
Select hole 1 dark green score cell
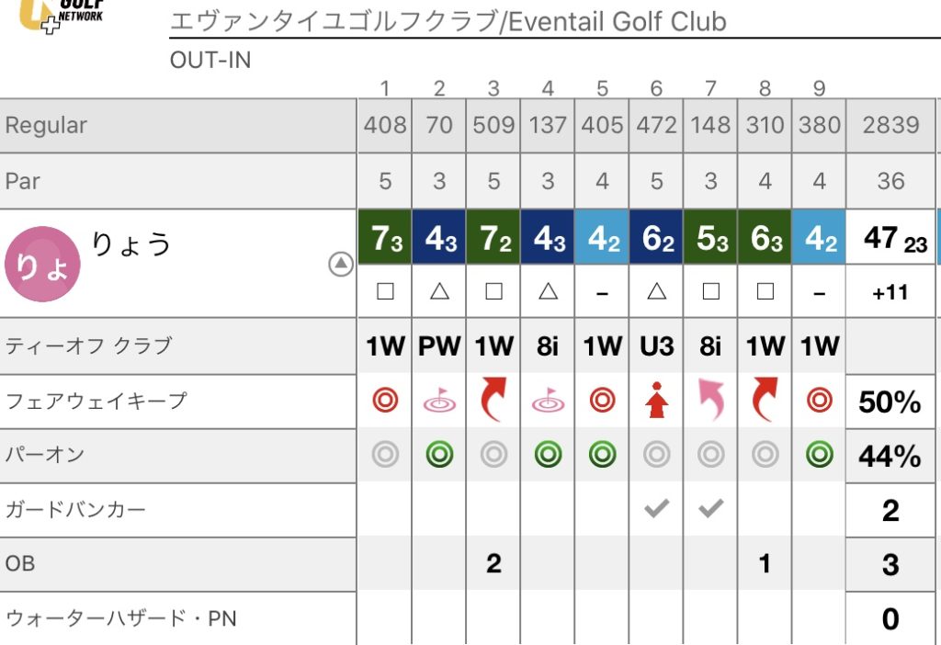click(x=385, y=237)
